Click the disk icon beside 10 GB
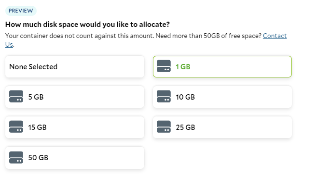 164,96
